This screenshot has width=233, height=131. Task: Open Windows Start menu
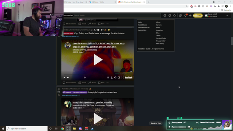coord(3,128)
